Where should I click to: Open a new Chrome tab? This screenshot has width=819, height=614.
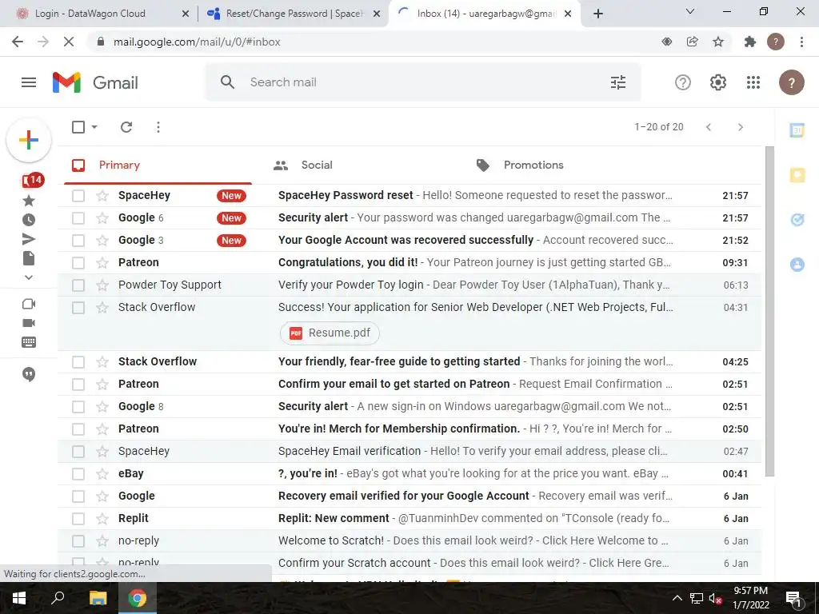coord(598,14)
